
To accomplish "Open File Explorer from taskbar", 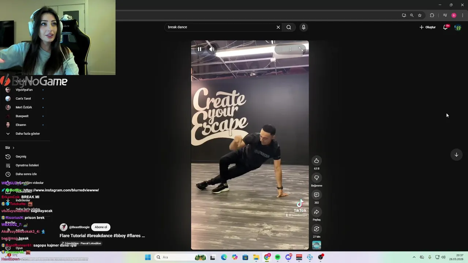I will pos(256,258).
